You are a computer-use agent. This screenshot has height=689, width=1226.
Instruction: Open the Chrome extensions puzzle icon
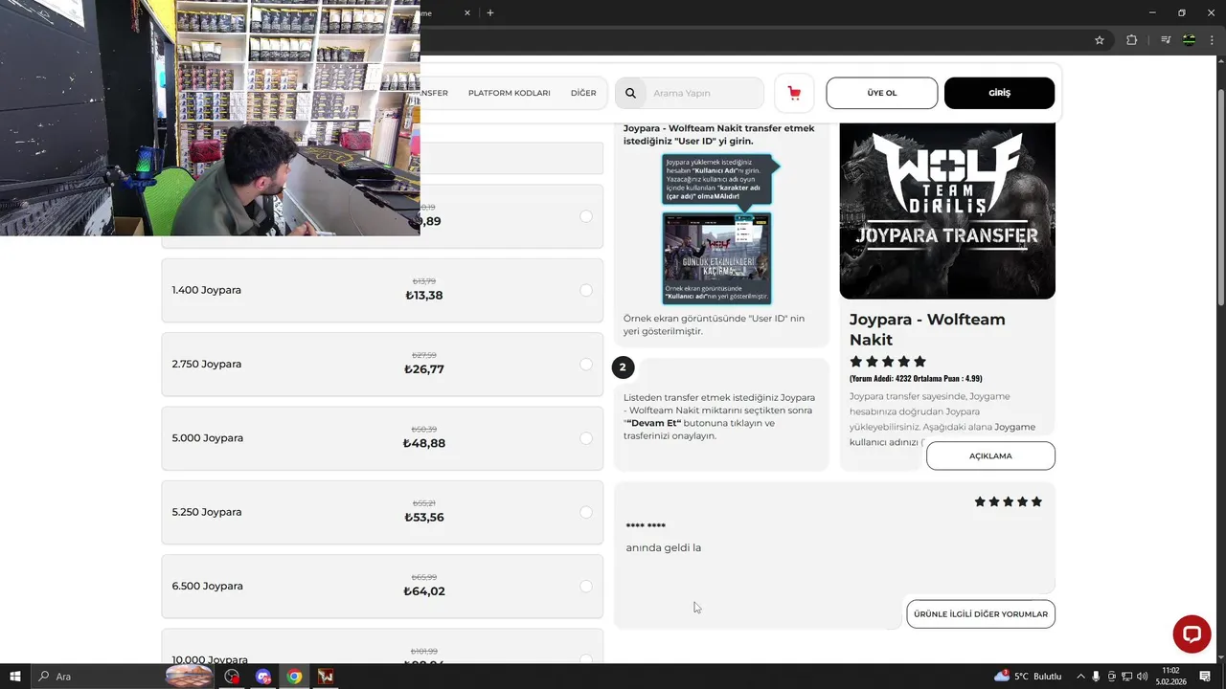[x=1131, y=40]
